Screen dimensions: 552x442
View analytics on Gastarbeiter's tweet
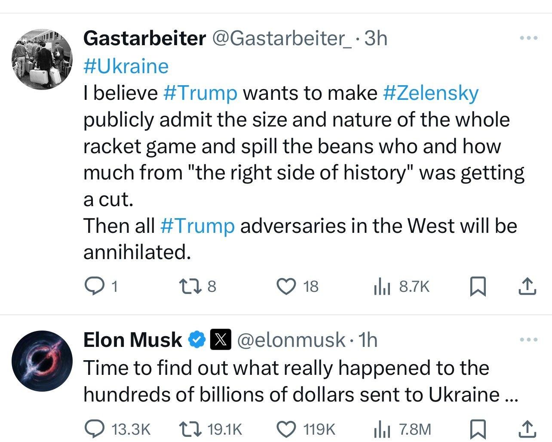(x=382, y=286)
